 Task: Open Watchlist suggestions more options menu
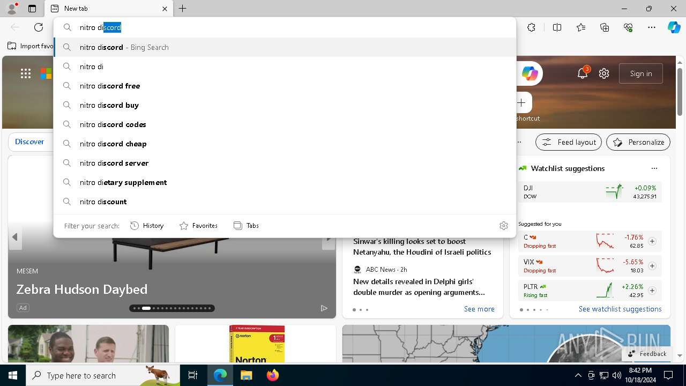click(x=654, y=168)
